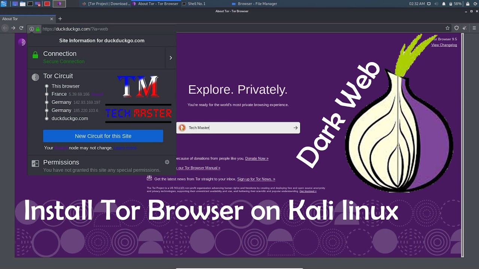Open display settings tray icon
The height and width of the screenshot is (269, 479).
[x=429, y=4]
